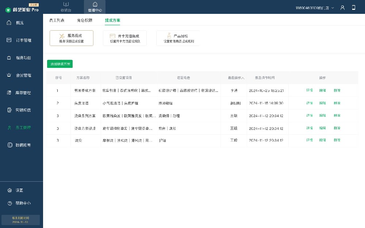Click the 会员管理 crown icon
Image resolution: width=365 pixels, height=228 pixels.
pyautogui.click(x=9, y=75)
